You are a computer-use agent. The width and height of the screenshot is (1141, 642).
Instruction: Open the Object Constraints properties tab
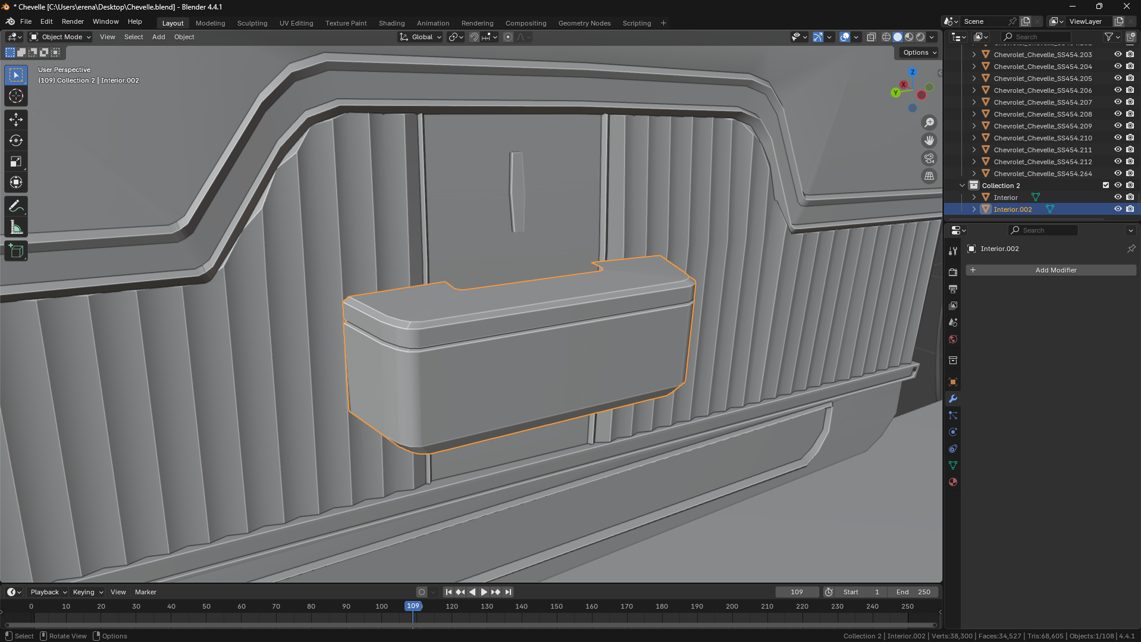[x=953, y=449]
